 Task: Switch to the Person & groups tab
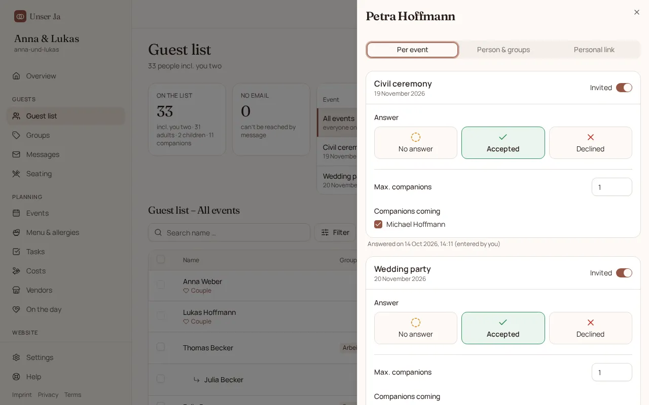pyautogui.click(x=503, y=50)
